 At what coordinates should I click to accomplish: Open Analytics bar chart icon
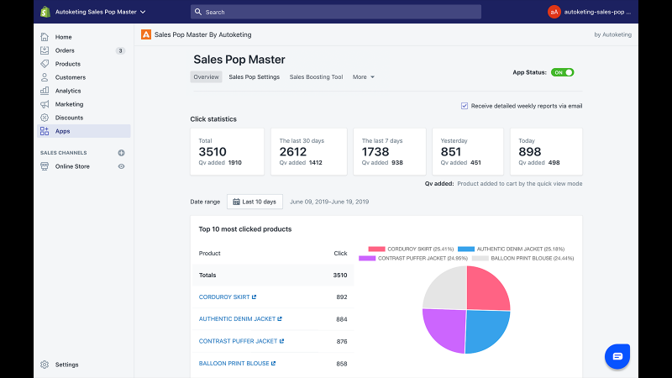(45, 91)
